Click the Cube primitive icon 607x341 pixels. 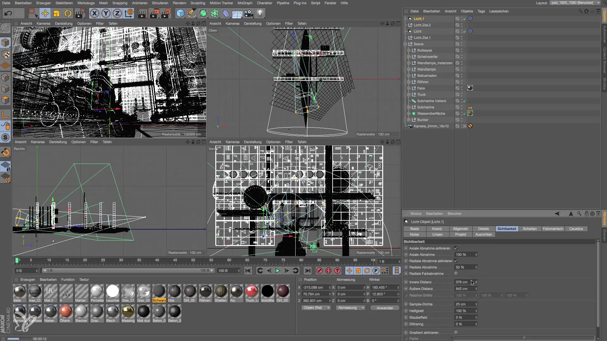click(180, 13)
